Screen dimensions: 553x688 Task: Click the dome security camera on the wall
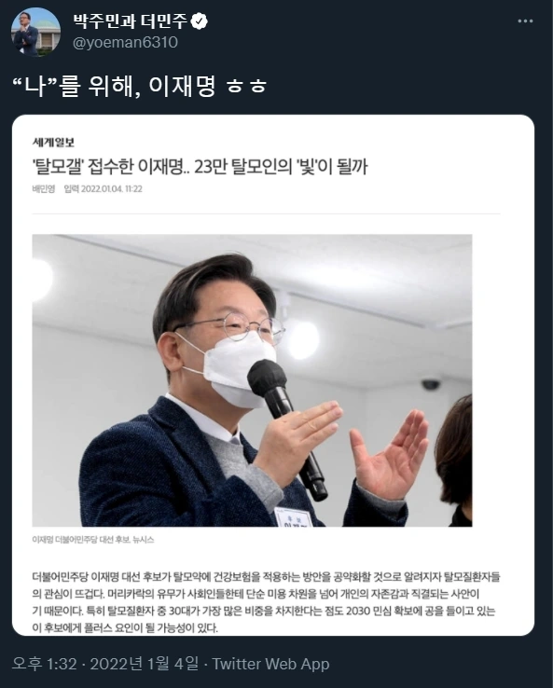point(431,385)
